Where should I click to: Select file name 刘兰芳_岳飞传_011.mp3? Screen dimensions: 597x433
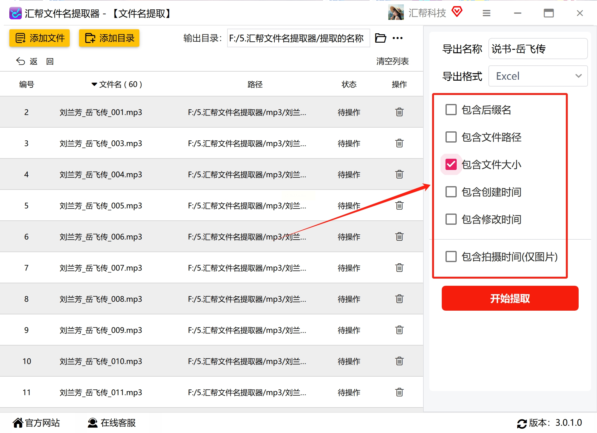(x=100, y=392)
